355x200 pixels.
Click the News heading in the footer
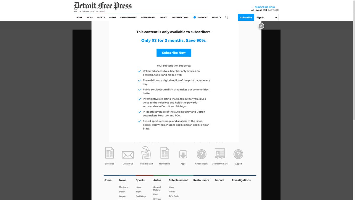pyautogui.click(x=123, y=180)
